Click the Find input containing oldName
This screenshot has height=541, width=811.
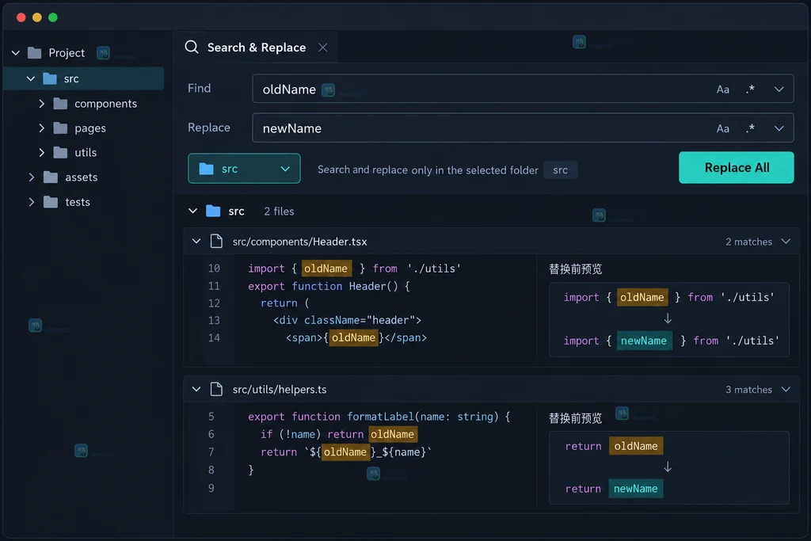coord(523,89)
